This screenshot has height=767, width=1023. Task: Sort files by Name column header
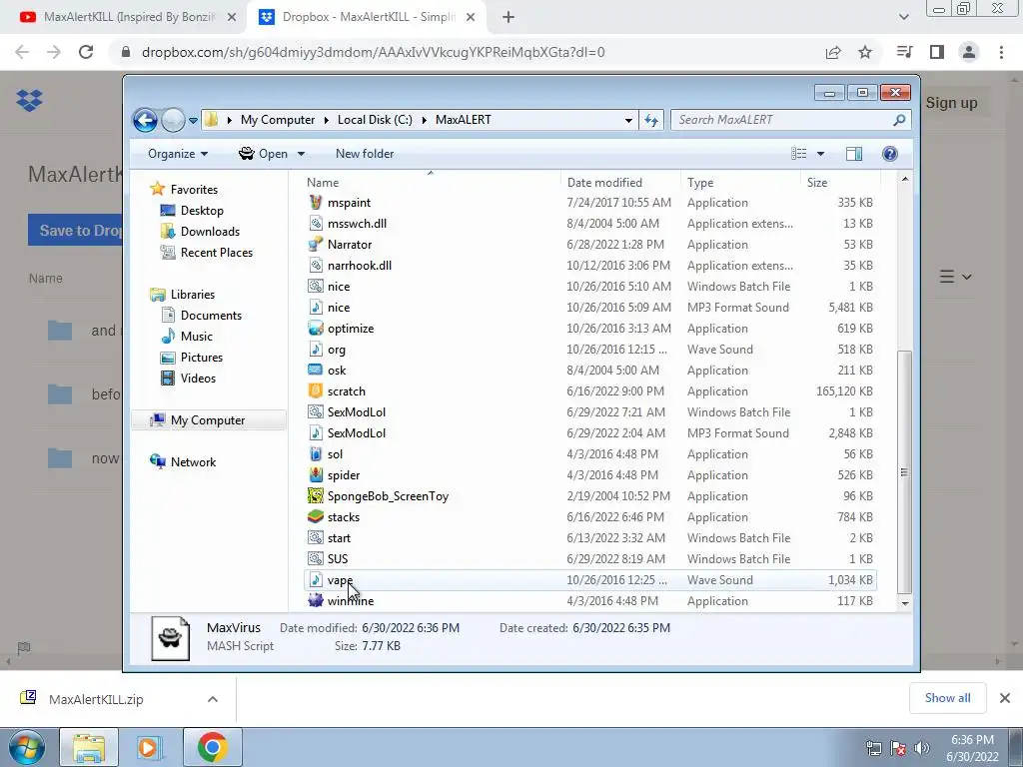pos(431,183)
